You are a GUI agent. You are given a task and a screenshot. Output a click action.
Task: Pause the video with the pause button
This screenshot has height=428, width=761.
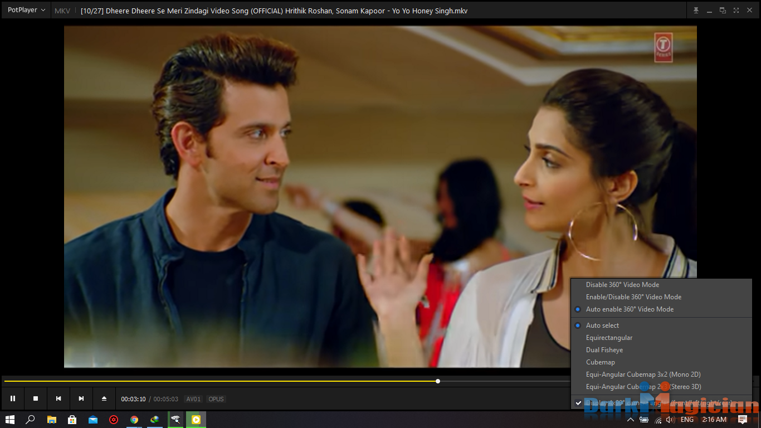click(x=13, y=398)
